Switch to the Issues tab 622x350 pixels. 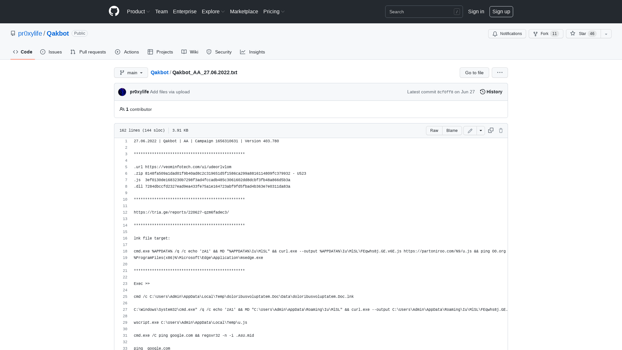pyautogui.click(x=51, y=52)
